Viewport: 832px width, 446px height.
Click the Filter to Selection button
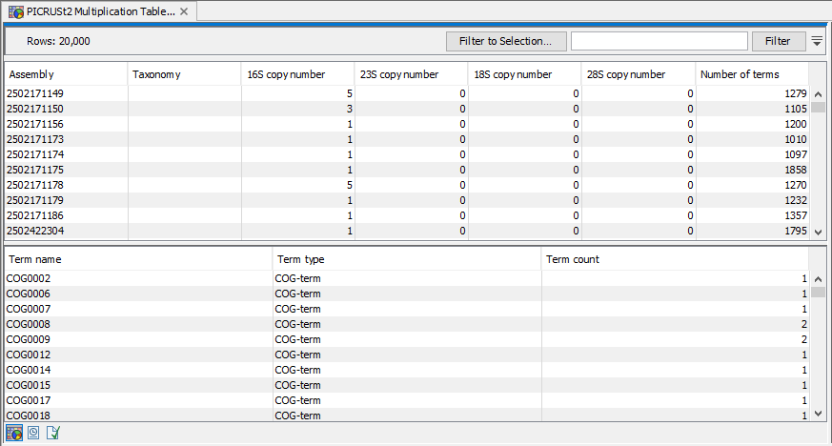point(506,41)
